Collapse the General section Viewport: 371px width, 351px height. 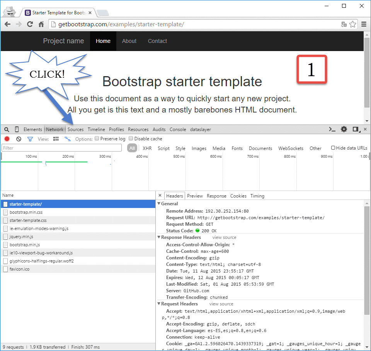(159, 204)
